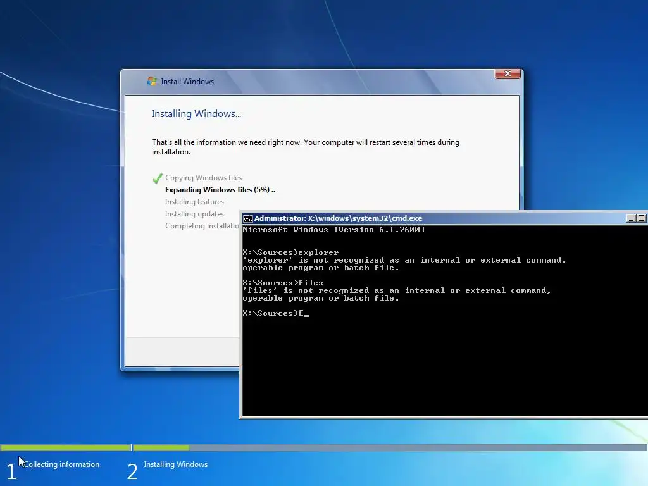648x486 pixels.
Task: Click the 'X:\Sources>explorer' command line
Action: click(x=290, y=252)
